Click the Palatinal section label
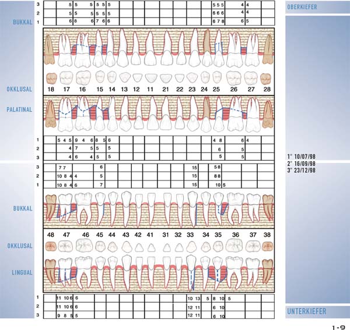The height and width of the screenshot is (330, 350). tap(18, 109)
